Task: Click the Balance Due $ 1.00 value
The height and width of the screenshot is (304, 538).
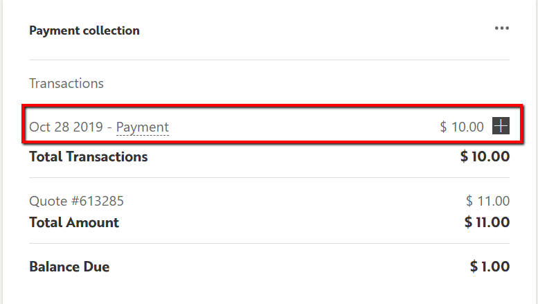Action: point(490,267)
